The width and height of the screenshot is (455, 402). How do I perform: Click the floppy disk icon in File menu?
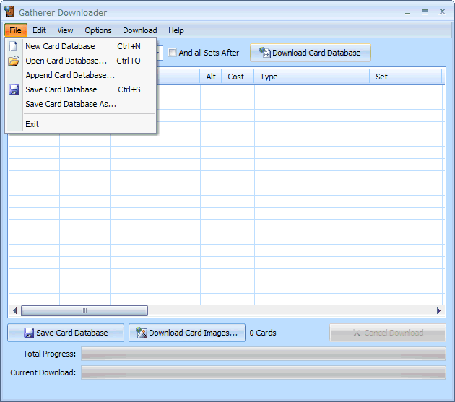pyautogui.click(x=14, y=89)
